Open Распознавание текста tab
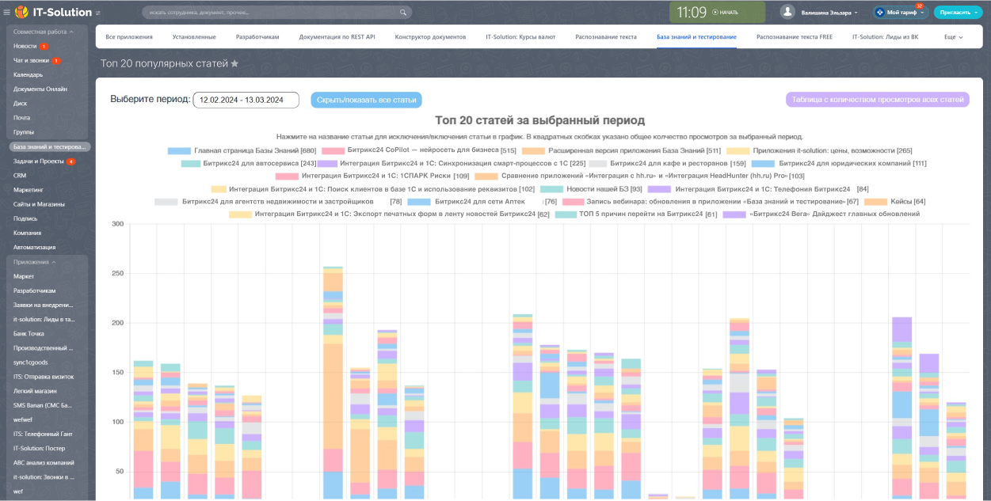The height and width of the screenshot is (501, 991). point(607,37)
